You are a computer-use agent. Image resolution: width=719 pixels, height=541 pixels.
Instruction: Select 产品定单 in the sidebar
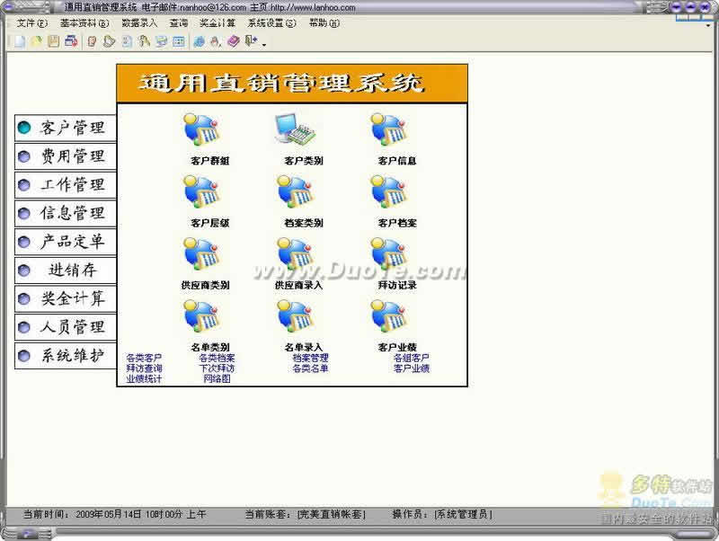[66, 242]
